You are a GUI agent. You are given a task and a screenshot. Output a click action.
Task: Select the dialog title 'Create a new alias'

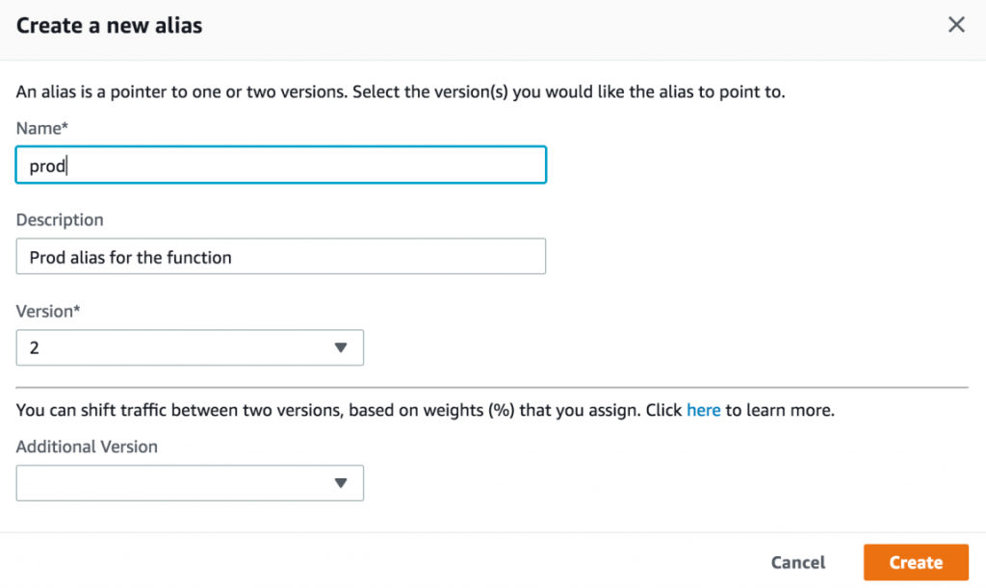point(109,26)
